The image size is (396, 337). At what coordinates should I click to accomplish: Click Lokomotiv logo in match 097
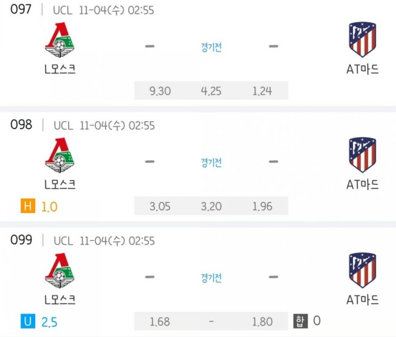coord(60,40)
